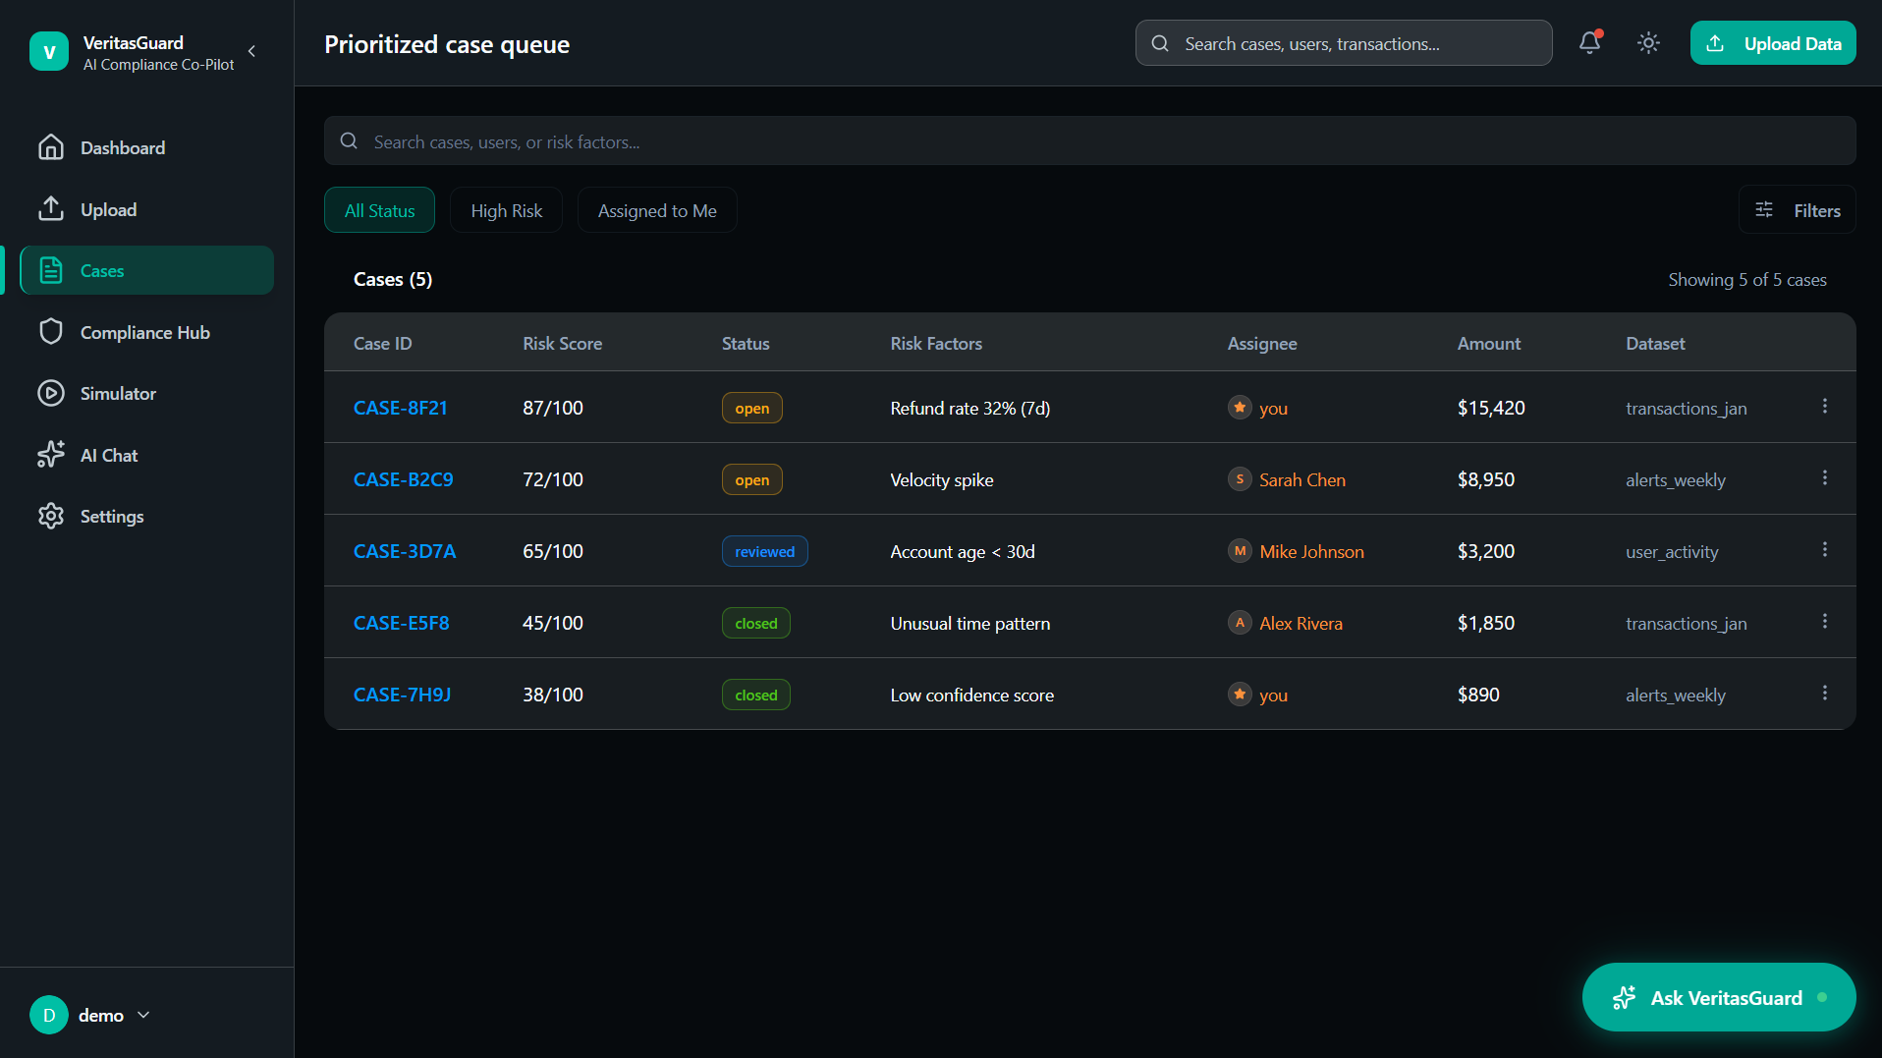Click the Upload Data button
Screen dimensions: 1882x1058
[1773, 43]
